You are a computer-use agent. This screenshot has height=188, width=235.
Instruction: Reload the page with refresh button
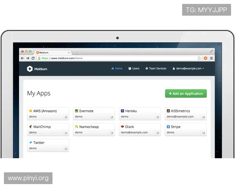[x=33, y=58]
